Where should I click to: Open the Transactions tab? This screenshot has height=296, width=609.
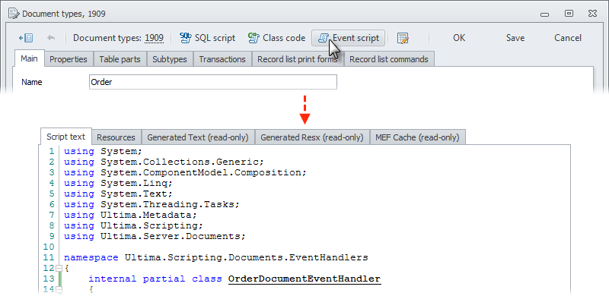coord(222,59)
